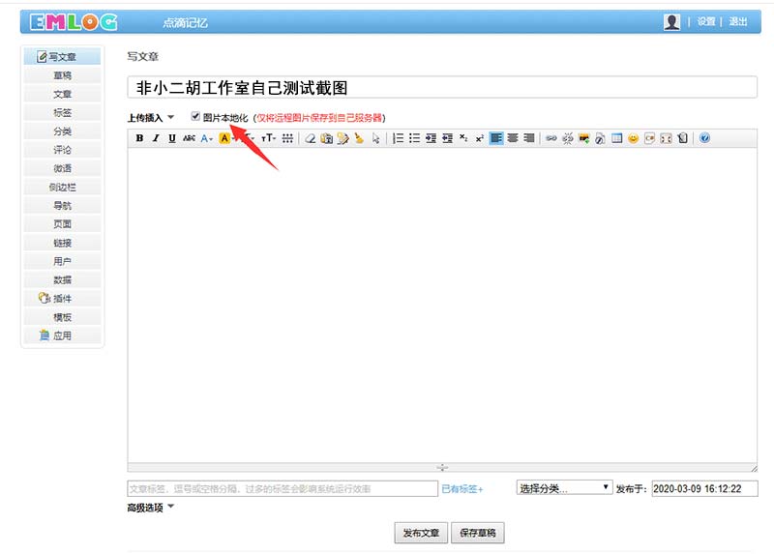Open 分类 categories page
This screenshot has width=774, height=554.
click(x=62, y=131)
